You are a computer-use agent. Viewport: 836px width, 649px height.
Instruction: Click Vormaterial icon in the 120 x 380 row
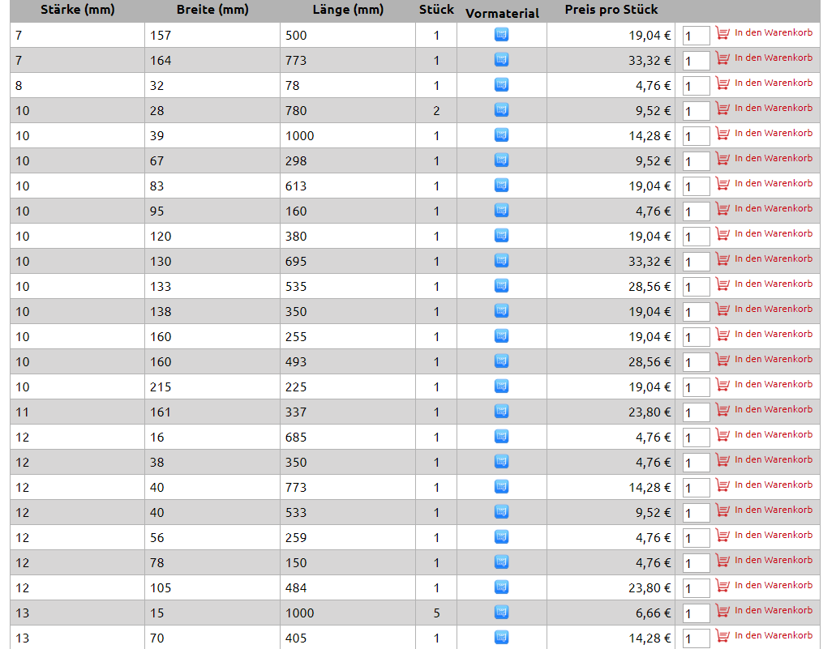501,235
